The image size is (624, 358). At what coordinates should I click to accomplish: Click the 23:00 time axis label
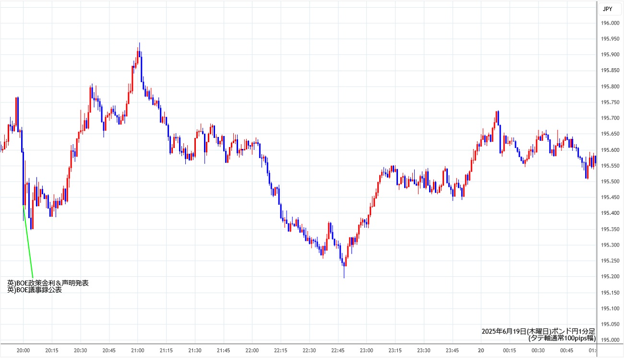click(x=366, y=351)
